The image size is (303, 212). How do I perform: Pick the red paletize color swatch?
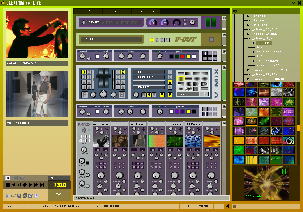click(x=182, y=56)
